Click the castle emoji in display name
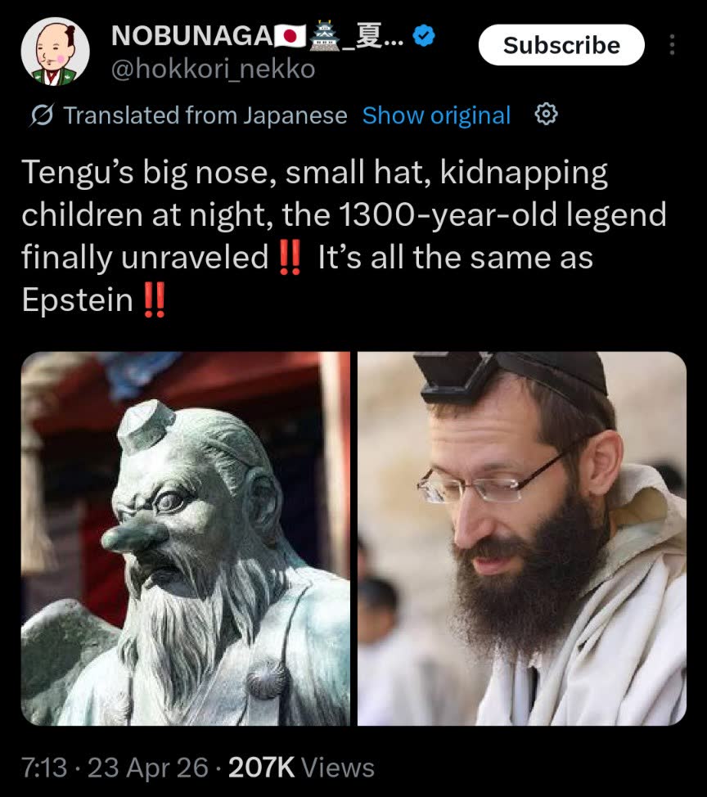Image resolution: width=707 pixels, height=797 pixels. click(x=325, y=36)
